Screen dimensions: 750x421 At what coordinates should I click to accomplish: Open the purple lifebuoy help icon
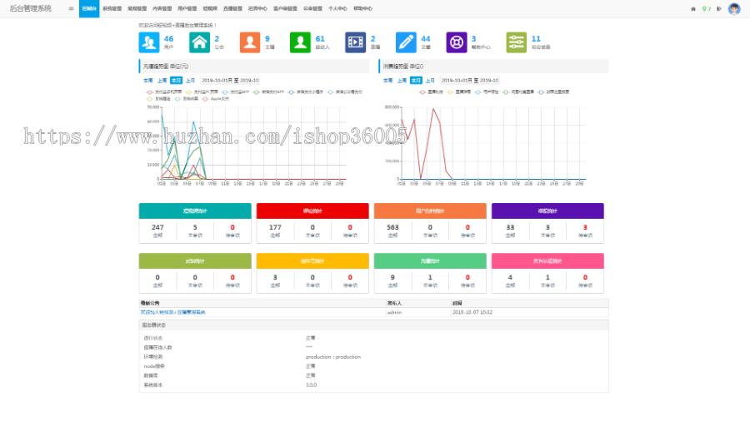[456, 42]
